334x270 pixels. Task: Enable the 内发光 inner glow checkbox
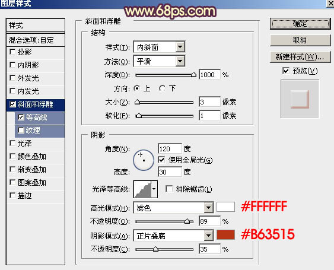click(x=12, y=91)
